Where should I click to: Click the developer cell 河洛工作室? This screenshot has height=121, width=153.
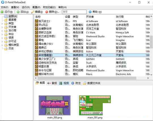pyautogui.click(x=93, y=29)
